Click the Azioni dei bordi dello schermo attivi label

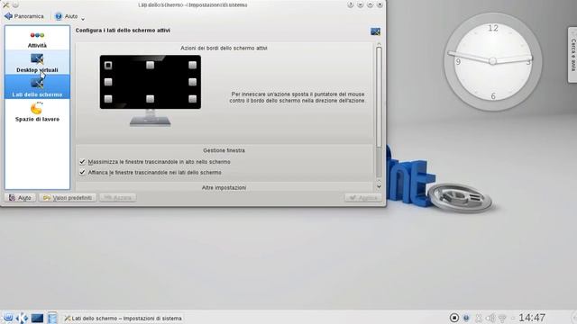(x=224, y=48)
